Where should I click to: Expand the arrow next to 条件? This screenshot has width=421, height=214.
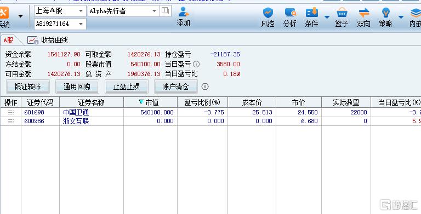pyautogui.click(x=327, y=17)
